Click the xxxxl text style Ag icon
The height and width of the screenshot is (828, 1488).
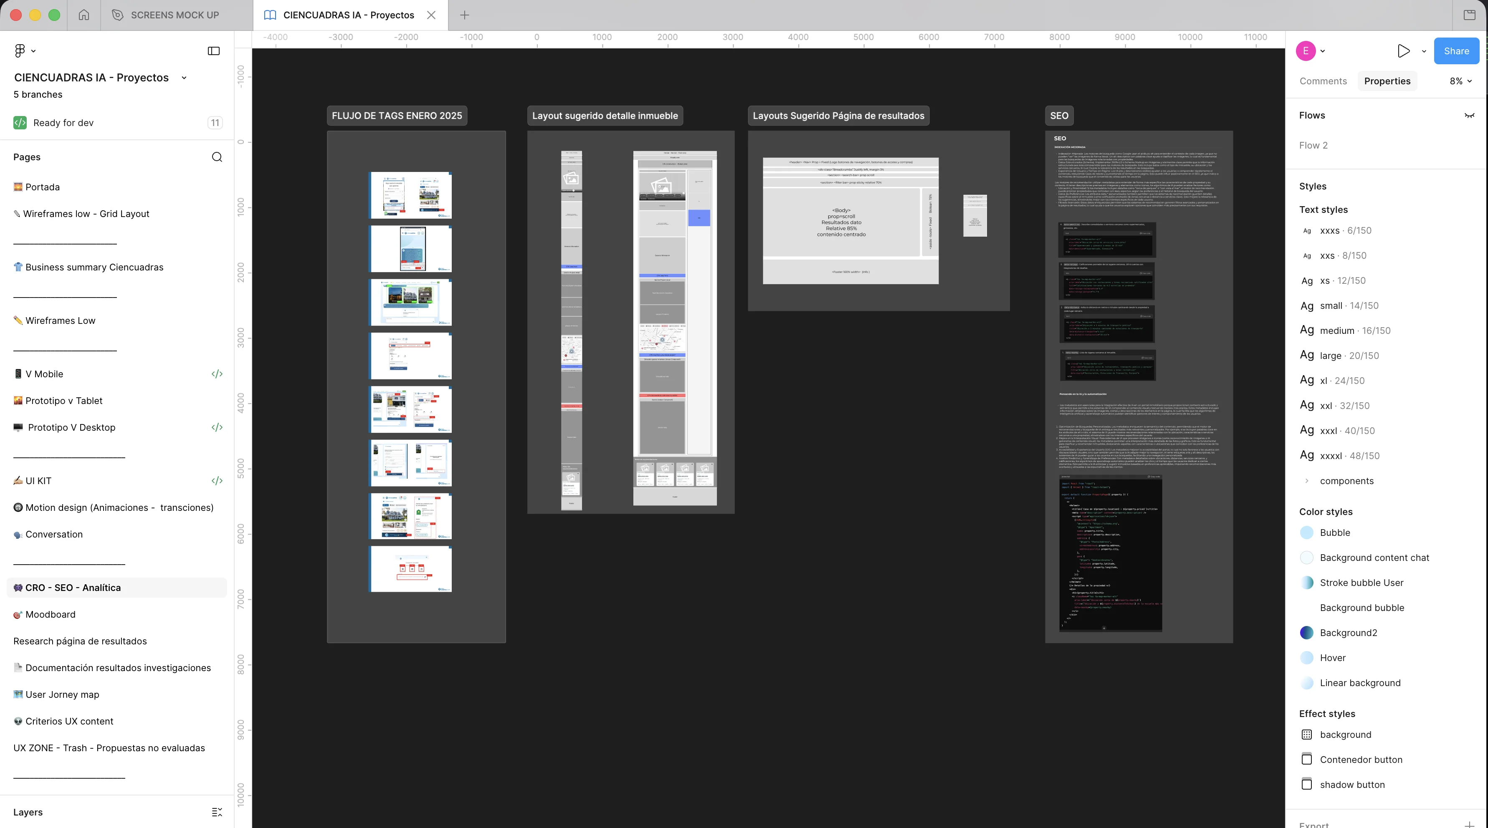(1307, 455)
